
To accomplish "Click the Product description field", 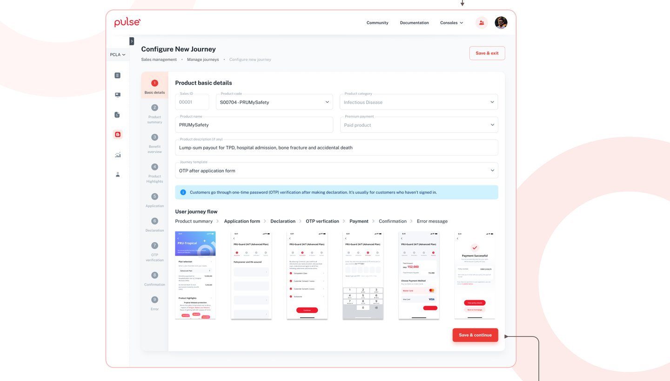I will pos(336,147).
